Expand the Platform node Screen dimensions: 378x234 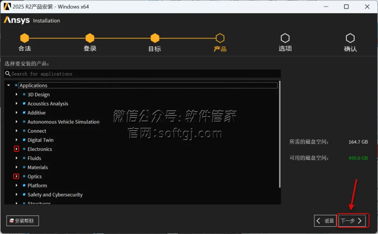[x=16, y=185]
